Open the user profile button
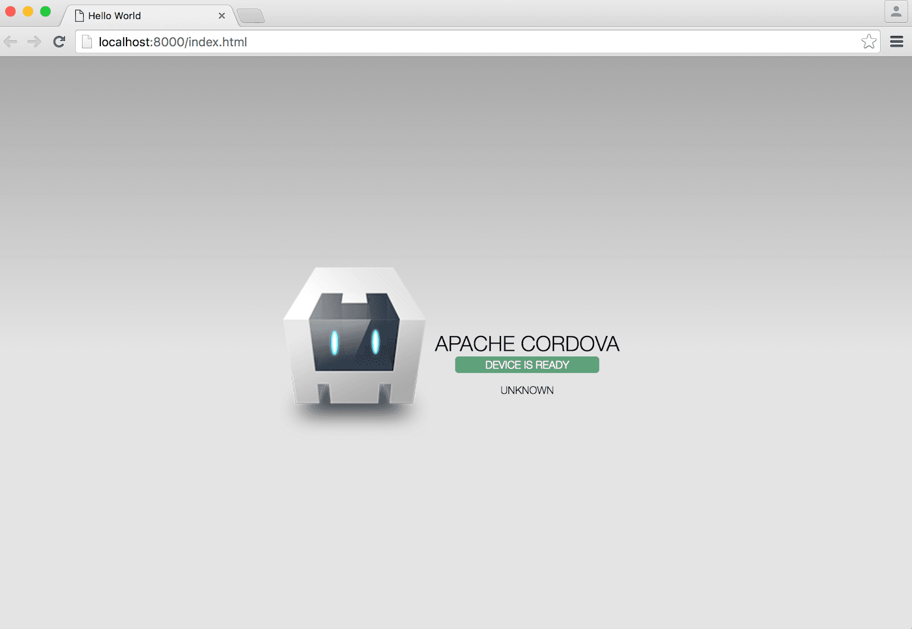The width and height of the screenshot is (912, 629). pos(895,11)
